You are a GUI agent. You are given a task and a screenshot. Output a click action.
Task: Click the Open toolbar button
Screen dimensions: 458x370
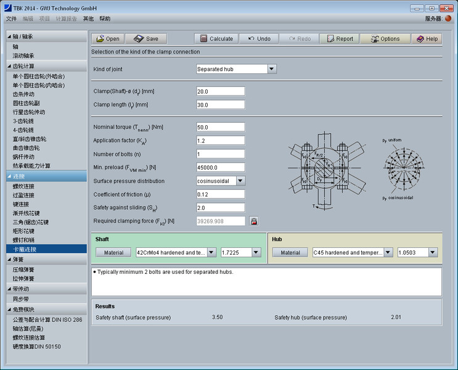[x=108, y=38]
